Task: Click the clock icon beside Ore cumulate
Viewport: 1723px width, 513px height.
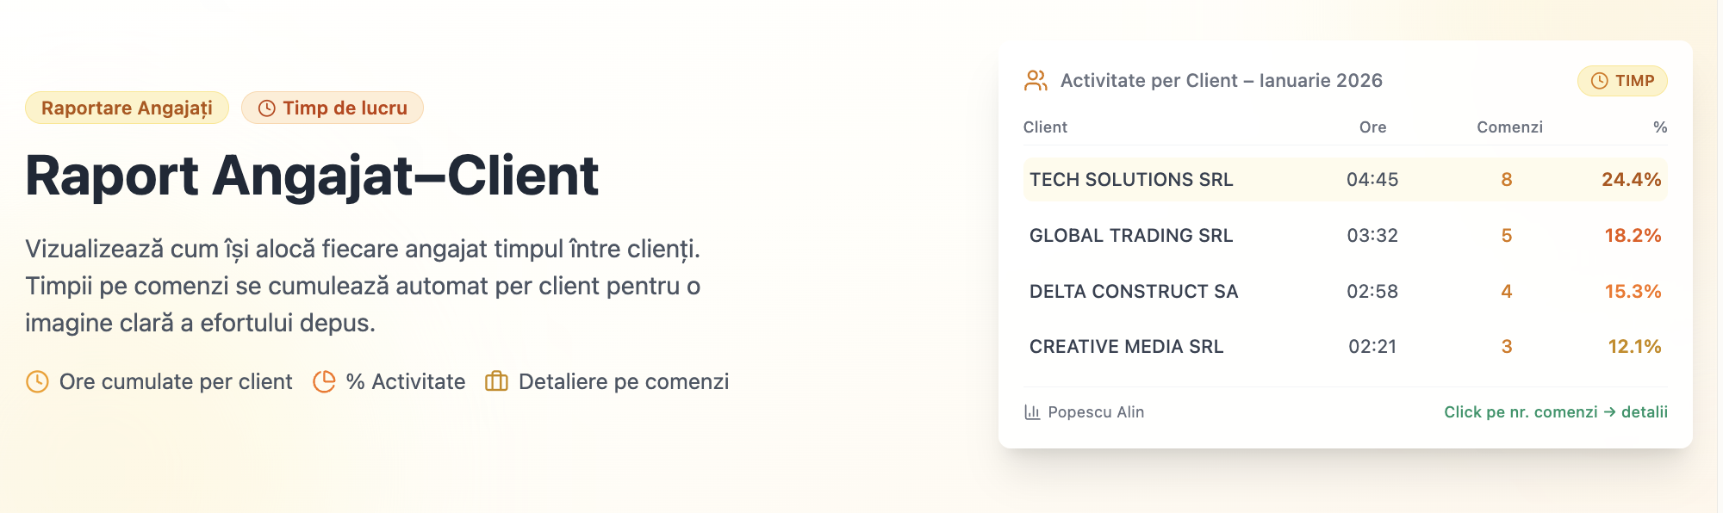Action: pyautogui.click(x=37, y=381)
